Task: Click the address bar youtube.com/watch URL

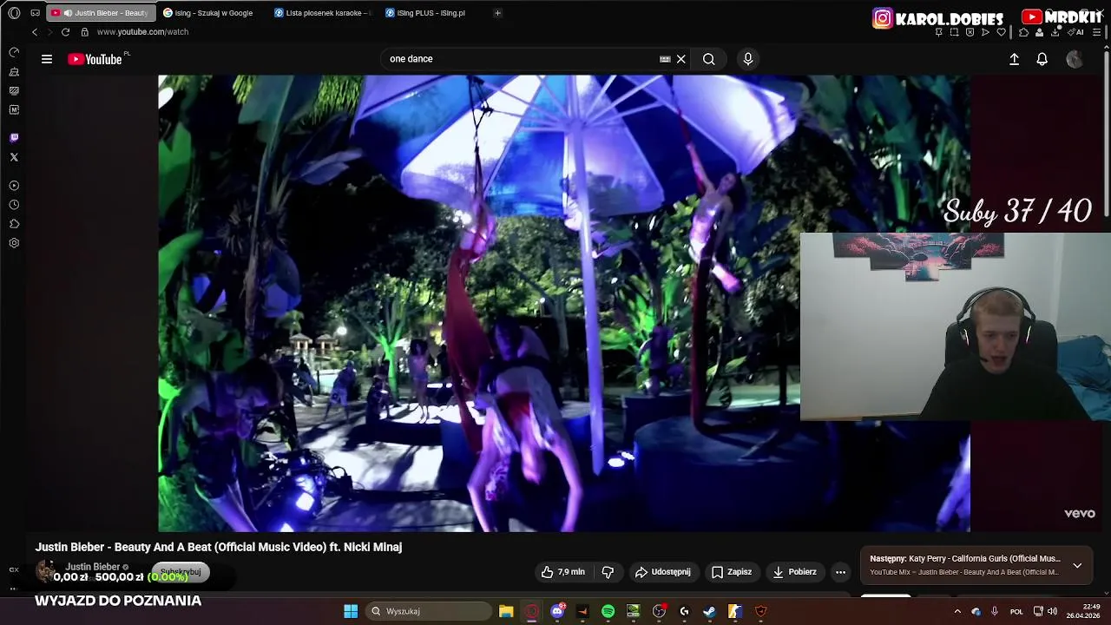Action: [x=142, y=32]
